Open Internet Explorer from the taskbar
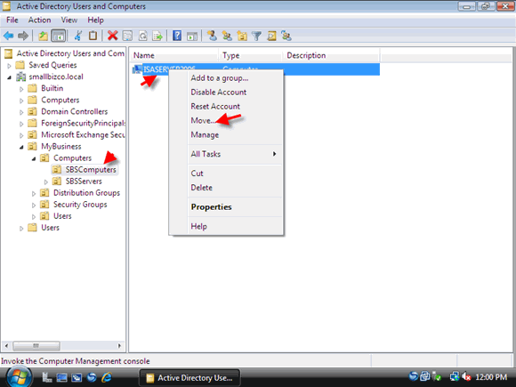Image resolution: width=516 pixels, height=387 pixels. click(x=107, y=377)
